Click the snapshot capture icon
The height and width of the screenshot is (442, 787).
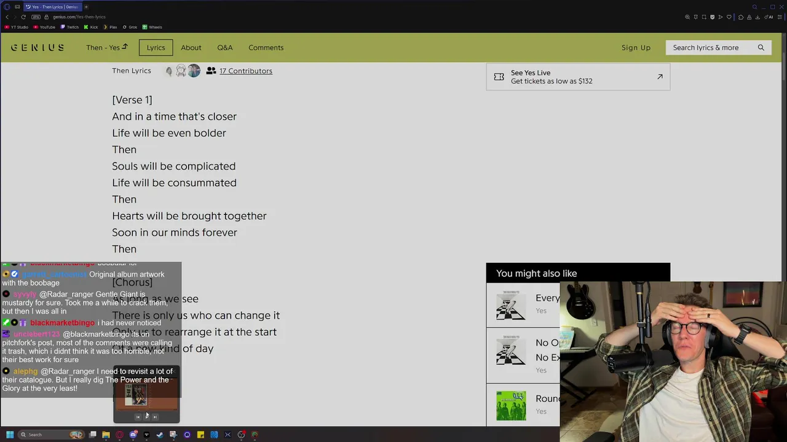(x=704, y=17)
